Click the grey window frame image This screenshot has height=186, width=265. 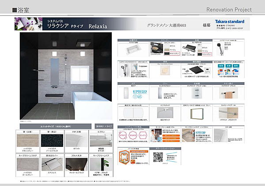pos(197,114)
